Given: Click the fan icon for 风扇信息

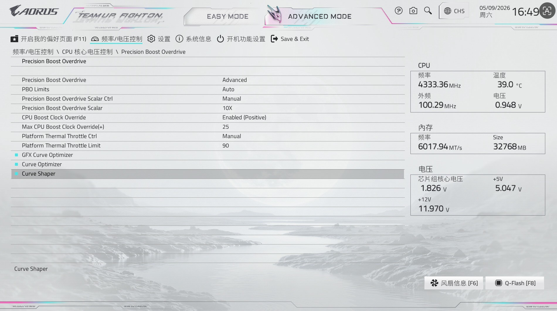Looking at the screenshot, I should 434,283.
